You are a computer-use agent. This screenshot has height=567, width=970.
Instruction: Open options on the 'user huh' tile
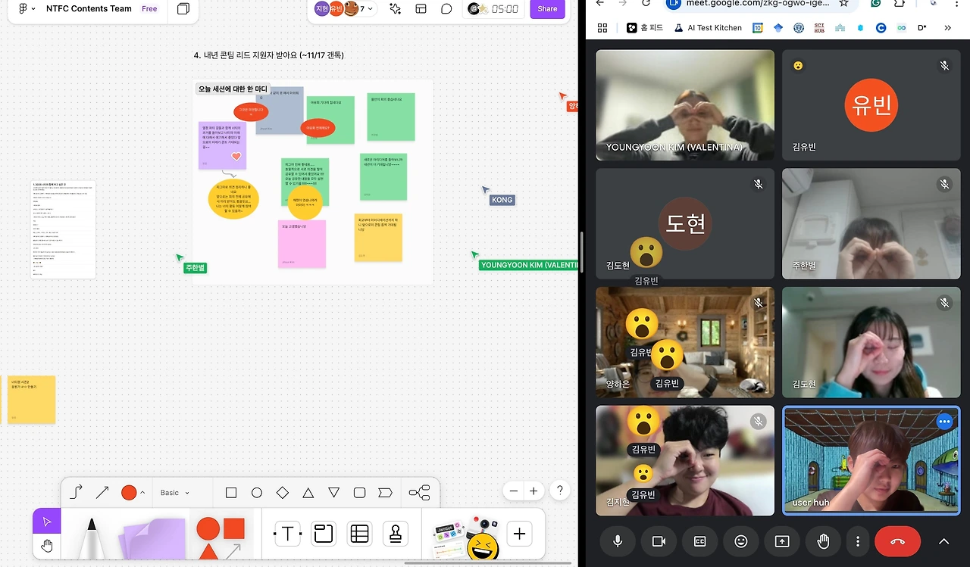click(x=944, y=422)
